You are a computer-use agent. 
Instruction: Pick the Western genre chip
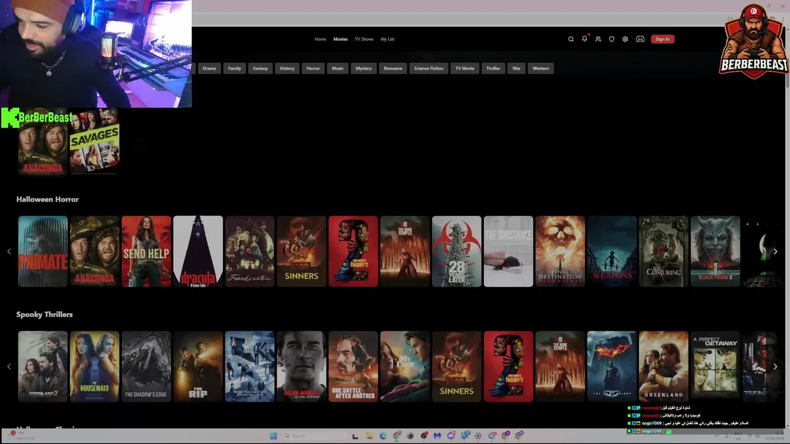point(541,68)
